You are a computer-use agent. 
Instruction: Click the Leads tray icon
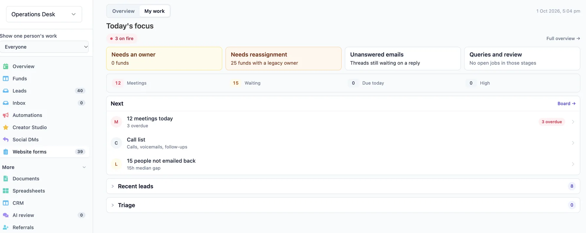(6, 91)
